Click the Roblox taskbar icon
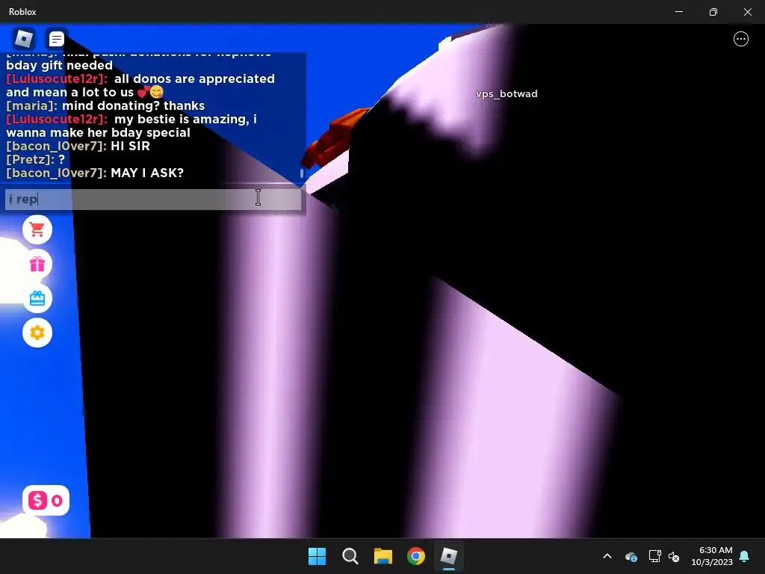 (x=449, y=556)
